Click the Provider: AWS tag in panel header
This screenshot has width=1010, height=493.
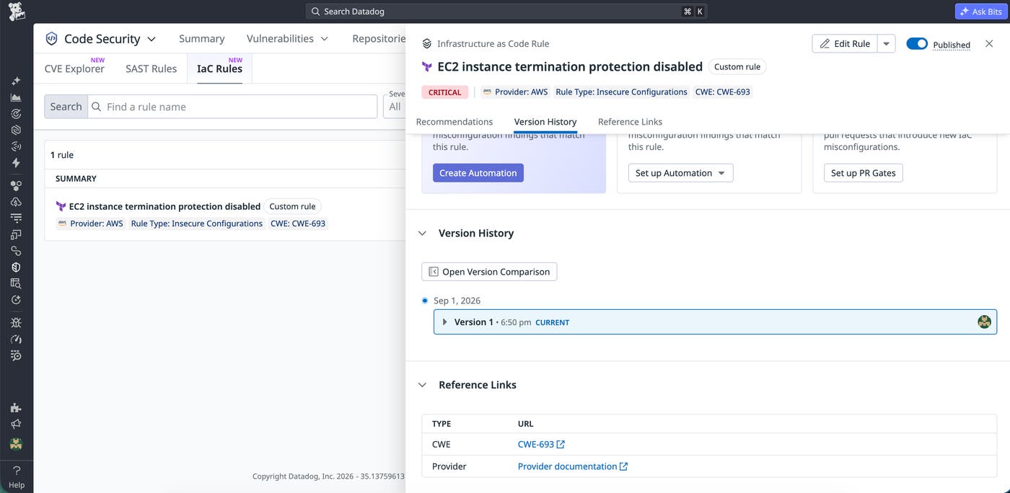[x=515, y=92]
